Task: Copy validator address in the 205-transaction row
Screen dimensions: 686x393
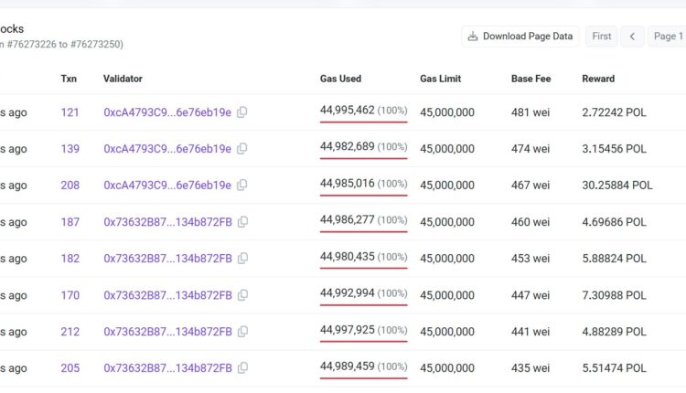Action: (x=243, y=368)
